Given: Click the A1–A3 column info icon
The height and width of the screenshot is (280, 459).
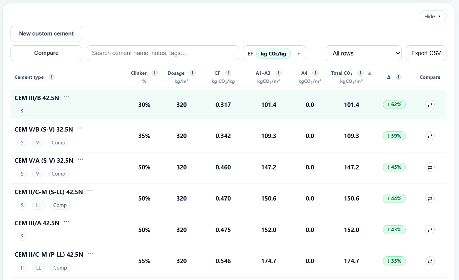Looking at the screenshot, I should tap(279, 73).
